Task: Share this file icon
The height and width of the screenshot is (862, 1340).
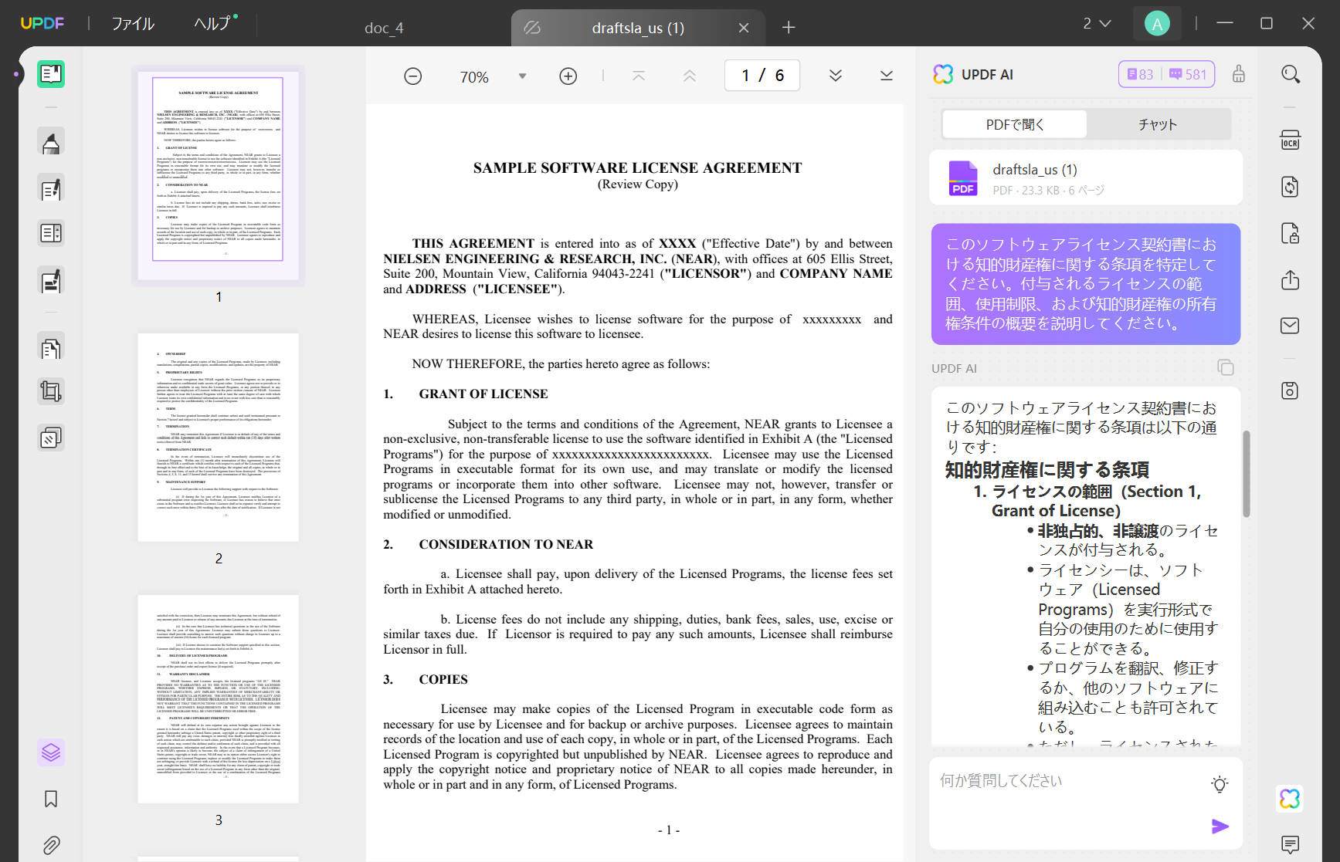Action: tap(1291, 279)
